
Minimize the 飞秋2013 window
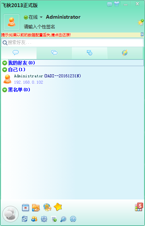click(x=126, y=4)
